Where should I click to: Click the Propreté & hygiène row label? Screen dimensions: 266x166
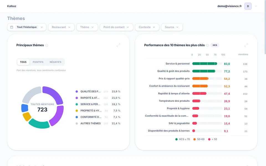178,108
